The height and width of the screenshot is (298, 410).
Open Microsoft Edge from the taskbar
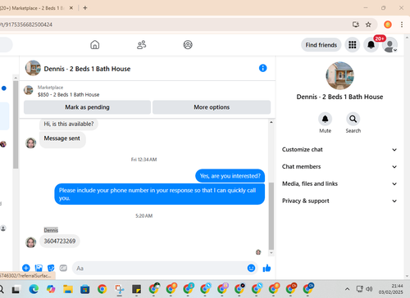[34, 289]
